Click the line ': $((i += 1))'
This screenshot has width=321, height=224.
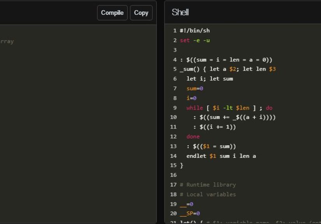[214, 127]
